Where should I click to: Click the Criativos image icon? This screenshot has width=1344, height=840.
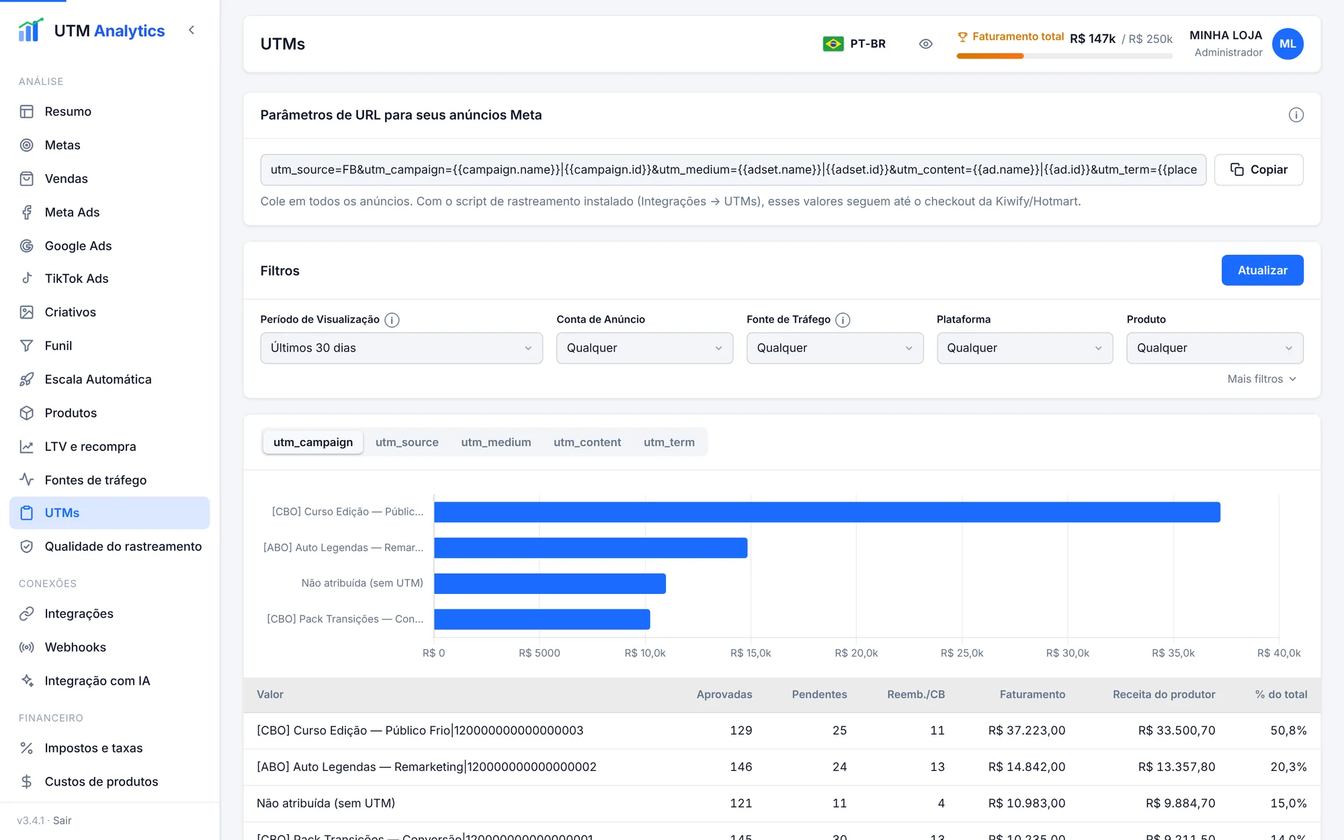click(27, 312)
